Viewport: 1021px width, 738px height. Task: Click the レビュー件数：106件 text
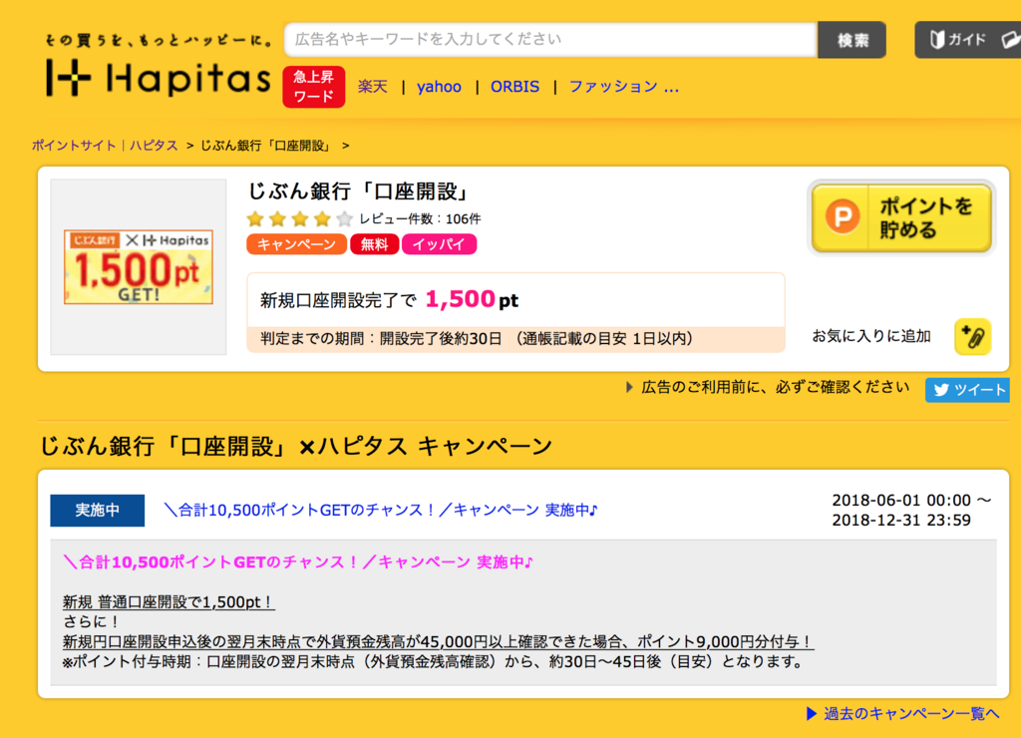click(420, 218)
